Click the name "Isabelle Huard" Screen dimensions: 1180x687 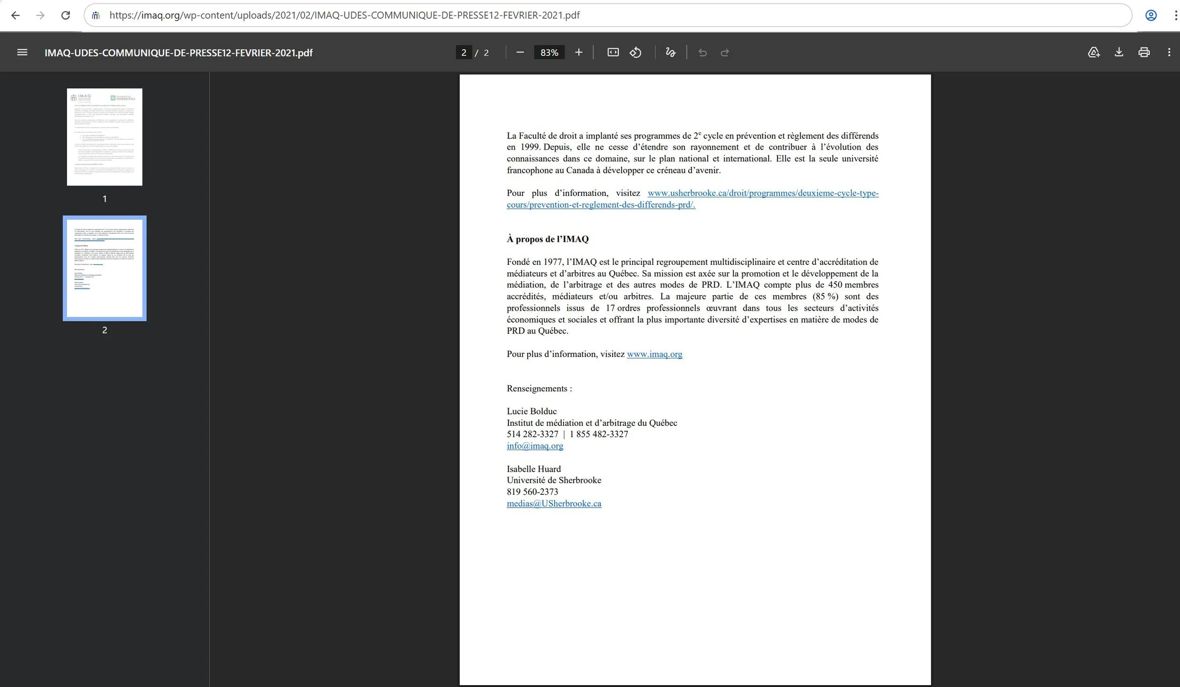pyautogui.click(x=534, y=469)
